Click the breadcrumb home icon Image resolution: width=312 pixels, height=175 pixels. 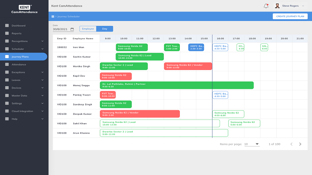(x=53, y=16)
